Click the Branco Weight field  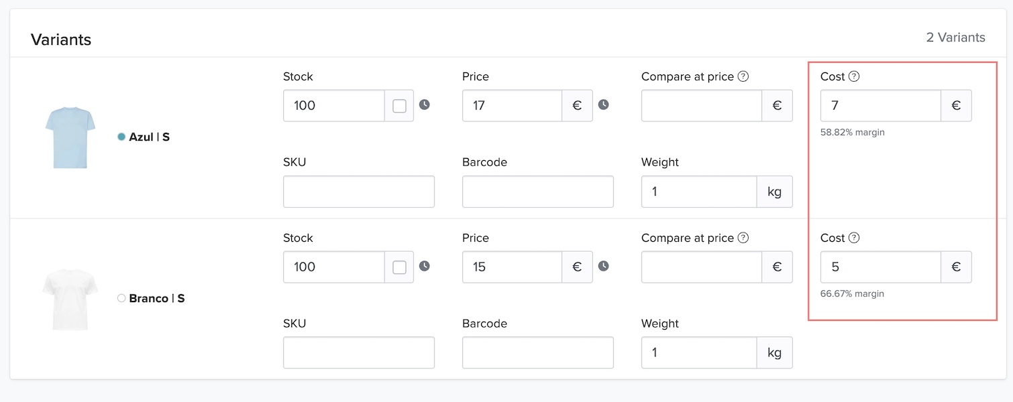click(x=699, y=352)
